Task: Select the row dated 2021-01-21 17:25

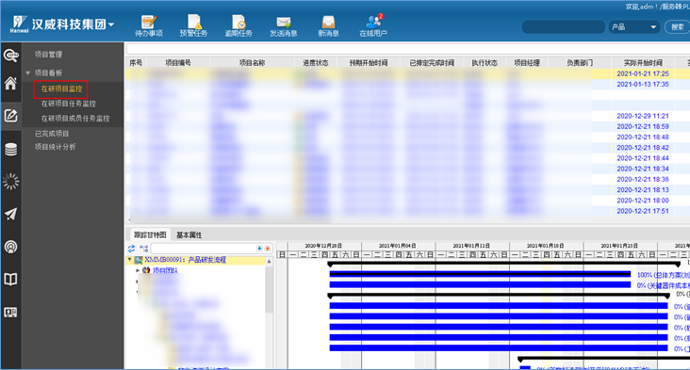Action: point(408,73)
